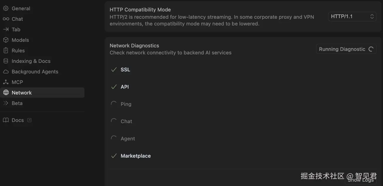This screenshot has height=186, width=383.
Task: Click the Network globe icon
Action: click(x=6, y=93)
